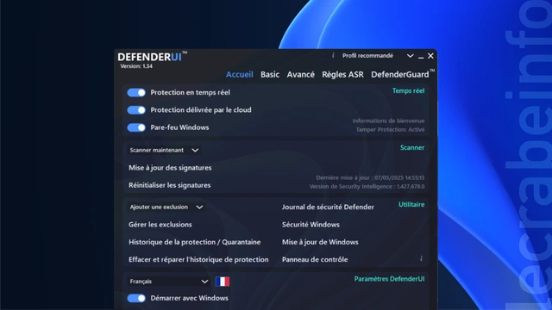Open Journal de sécurité Defender
Image resolution: width=552 pixels, height=310 pixels.
328,207
